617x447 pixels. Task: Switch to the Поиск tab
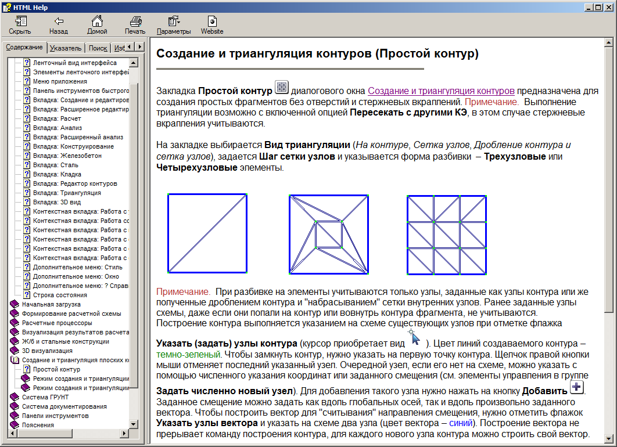pos(98,48)
